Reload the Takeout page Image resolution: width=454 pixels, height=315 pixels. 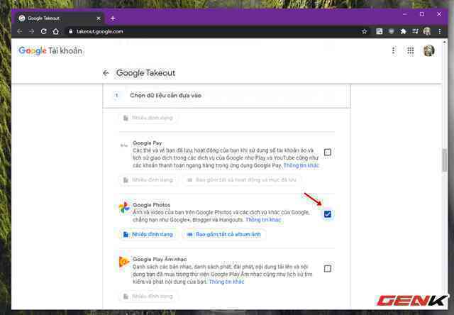(x=43, y=31)
